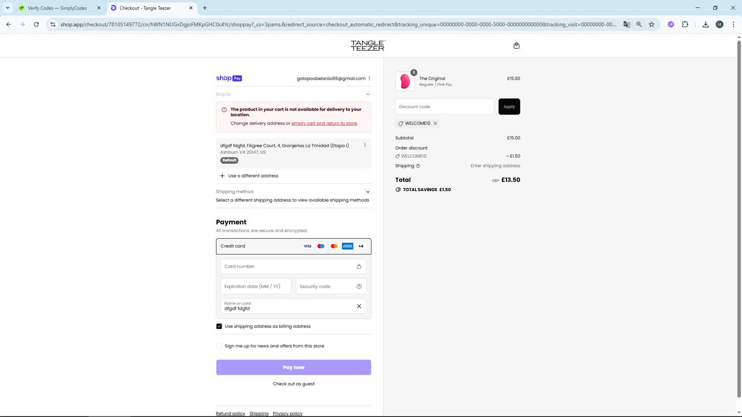Click the security code help icon

tap(359, 287)
